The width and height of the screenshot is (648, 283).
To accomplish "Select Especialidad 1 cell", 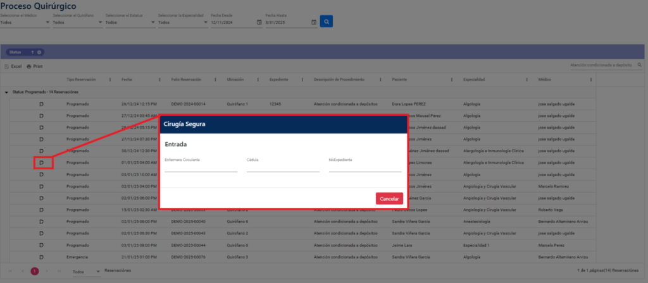I will (476, 245).
